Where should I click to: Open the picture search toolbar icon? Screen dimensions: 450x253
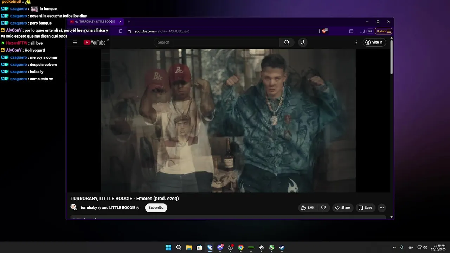click(351, 31)
